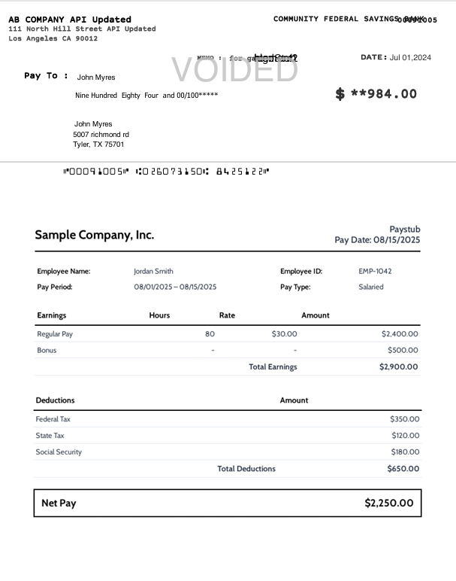Click the Regular Pay earnings row label
456x581 pixels.
point(55,333)
